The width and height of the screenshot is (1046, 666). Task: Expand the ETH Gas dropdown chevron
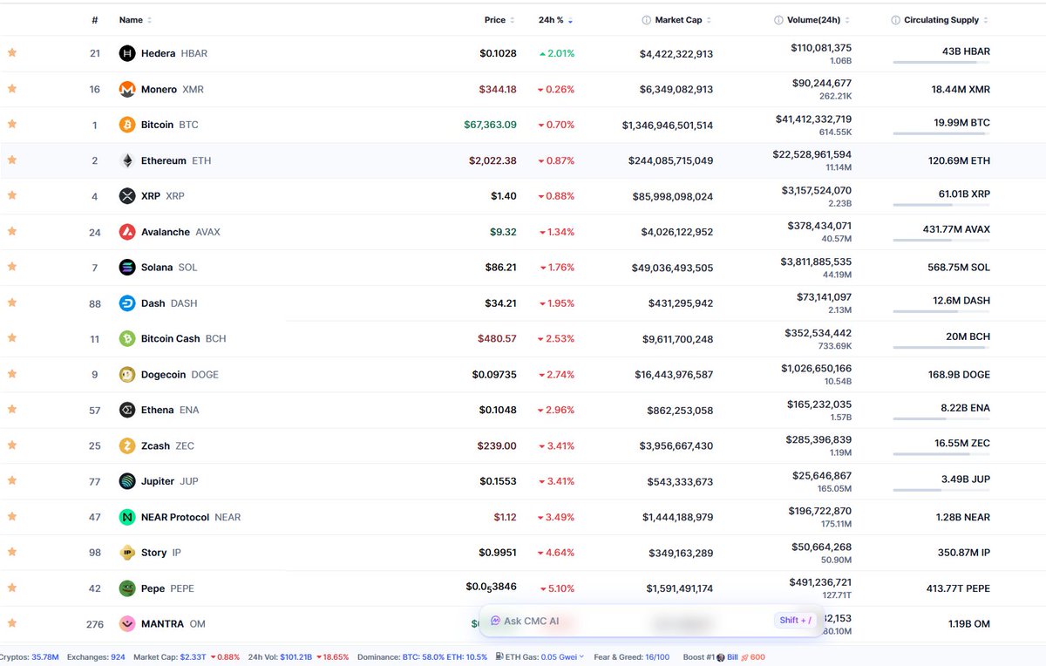583,657
